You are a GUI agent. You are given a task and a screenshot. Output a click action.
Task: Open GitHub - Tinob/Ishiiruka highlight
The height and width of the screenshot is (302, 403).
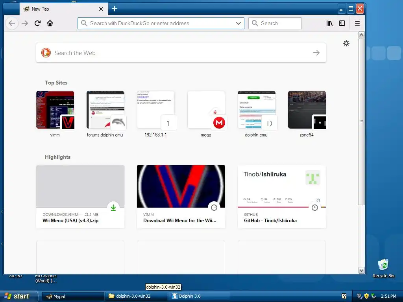click(x=282, y=197)
